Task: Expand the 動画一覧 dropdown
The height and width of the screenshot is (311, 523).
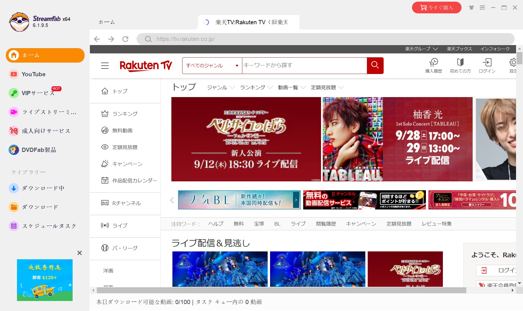Action: (x=292, y=88)
